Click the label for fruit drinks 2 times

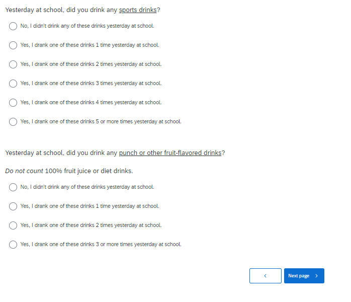91,225
